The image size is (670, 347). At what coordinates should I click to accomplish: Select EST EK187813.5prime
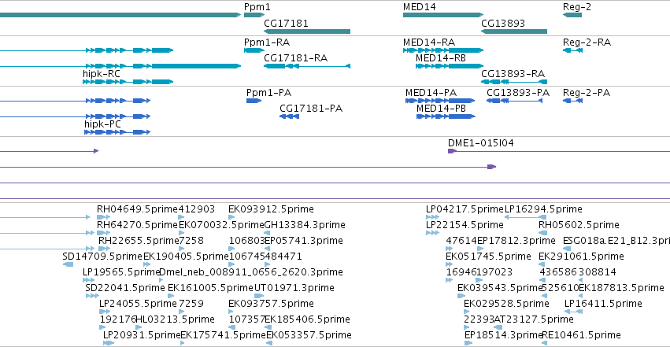click(x=621, y=288)
